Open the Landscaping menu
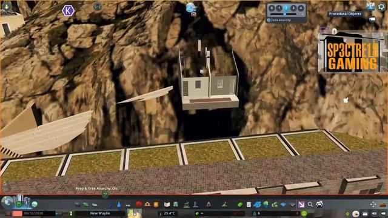Screen dimensions: 388x218 pos(225,205)
